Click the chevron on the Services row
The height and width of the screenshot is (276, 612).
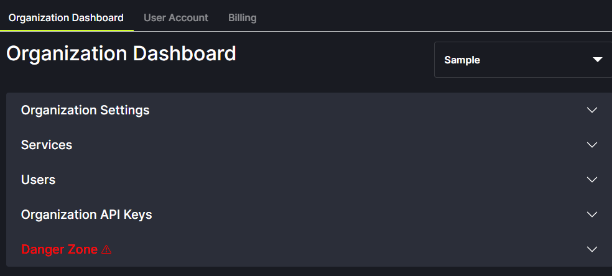click(591, 145)
